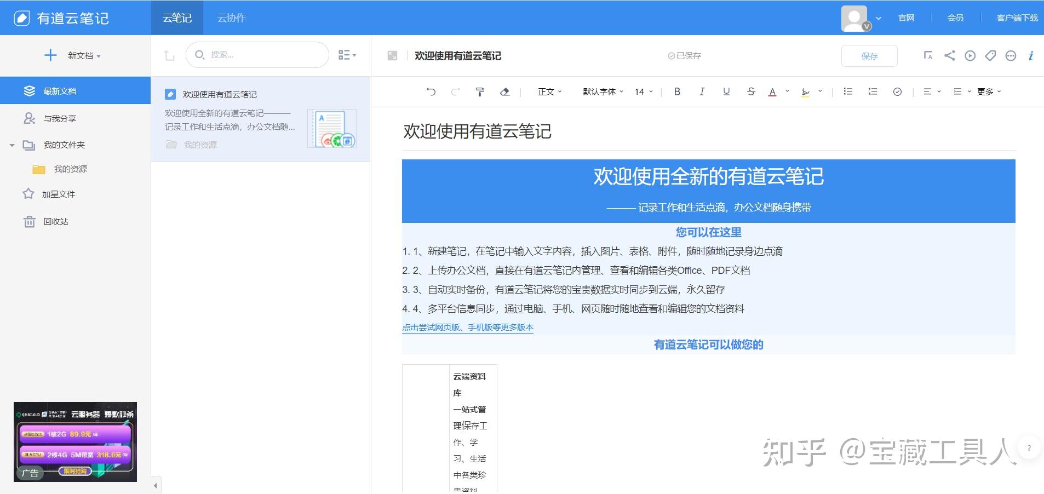Click the go-up folder icon
The image size is (1044, 494).
coord(169,55)
